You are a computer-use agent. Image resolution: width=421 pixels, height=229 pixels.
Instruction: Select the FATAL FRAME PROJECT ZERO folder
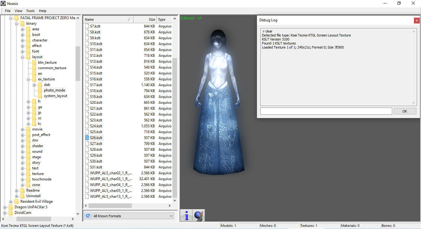tap(48, 18)
